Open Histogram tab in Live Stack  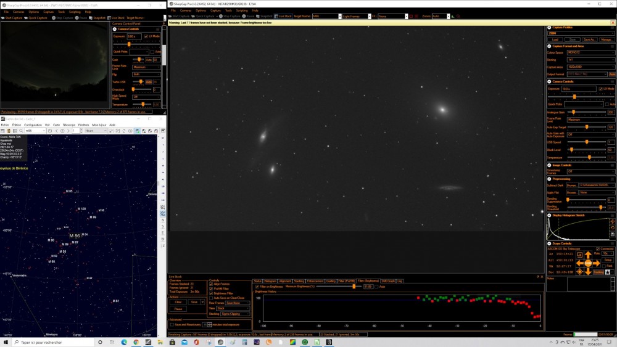(x=270, y=281)
